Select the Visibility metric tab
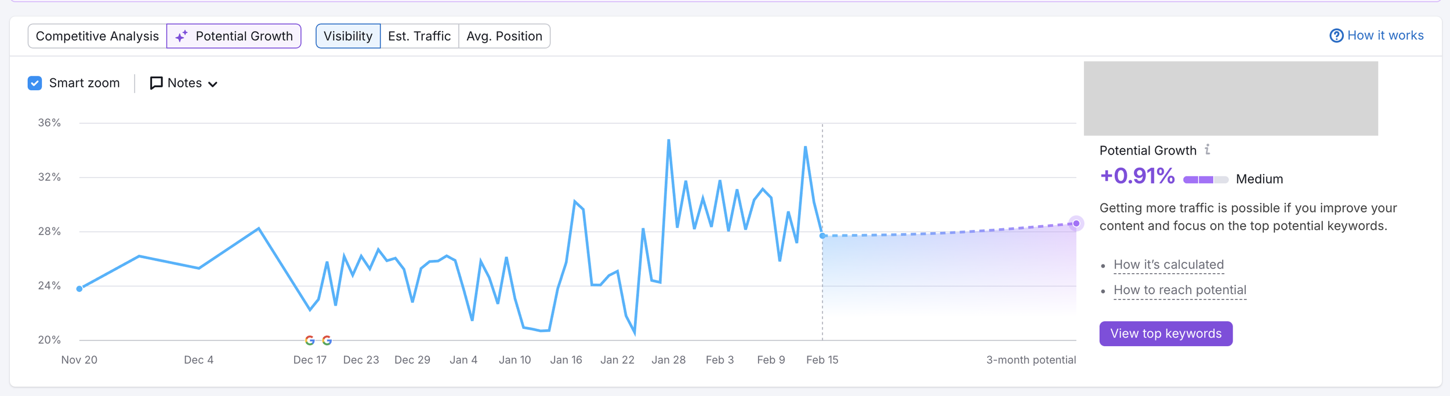This screenshot has width=1450, height=396. 348,36
